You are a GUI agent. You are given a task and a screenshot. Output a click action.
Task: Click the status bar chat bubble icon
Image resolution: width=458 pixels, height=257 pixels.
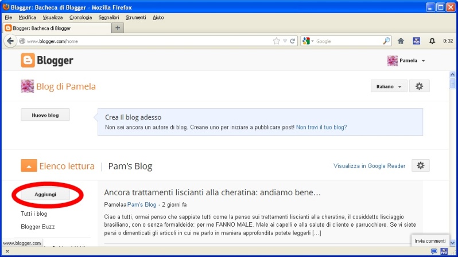(434, 251)
